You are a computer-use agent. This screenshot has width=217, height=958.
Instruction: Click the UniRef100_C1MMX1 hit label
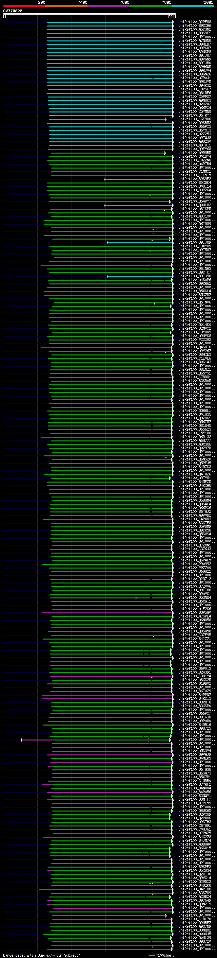[194, 171]
